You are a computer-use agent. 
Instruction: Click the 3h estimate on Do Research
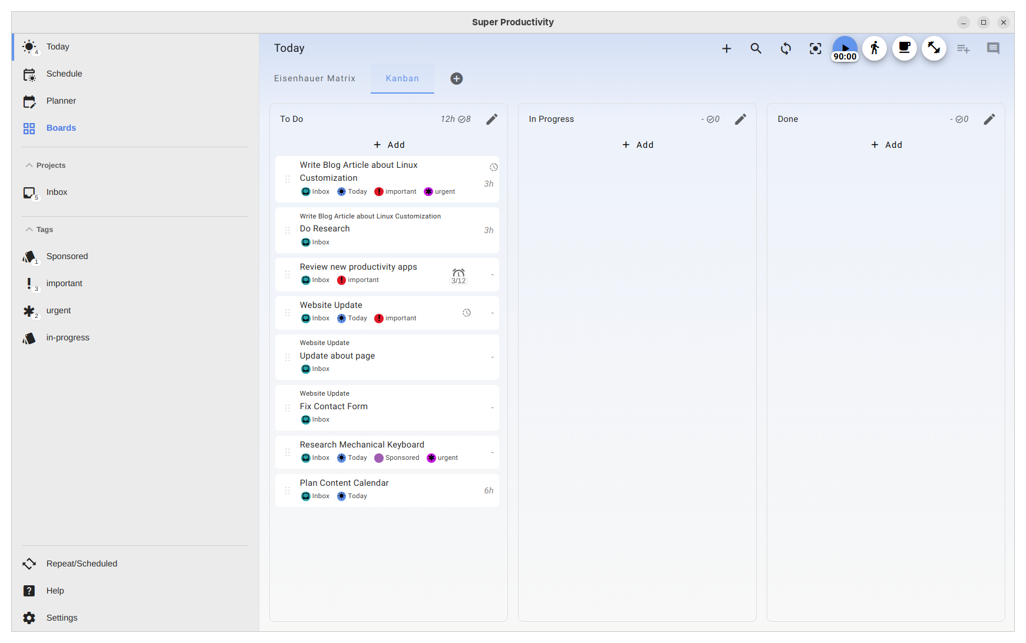[489, 231]
